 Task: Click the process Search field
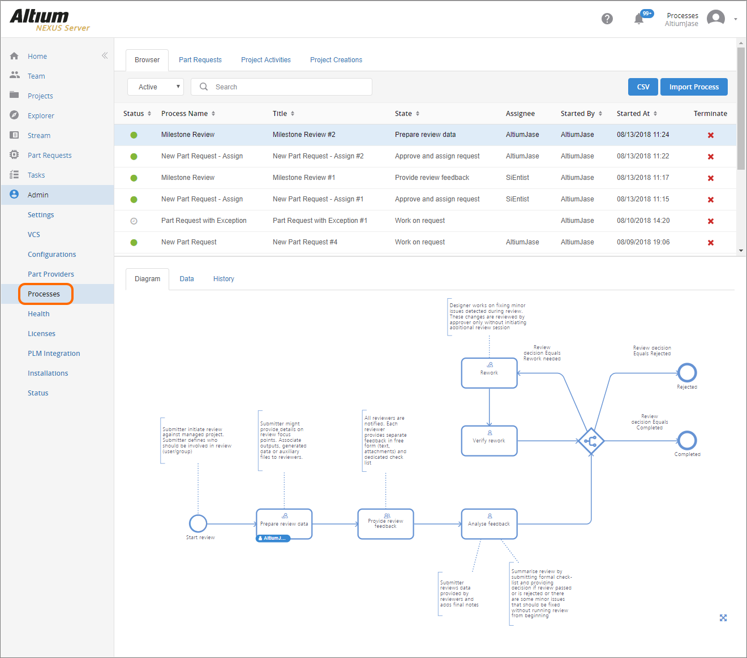click(x=289, y=87)
